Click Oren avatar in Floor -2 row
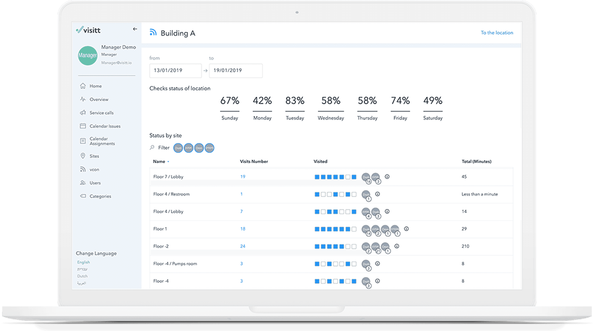 [x=385, y=247]
